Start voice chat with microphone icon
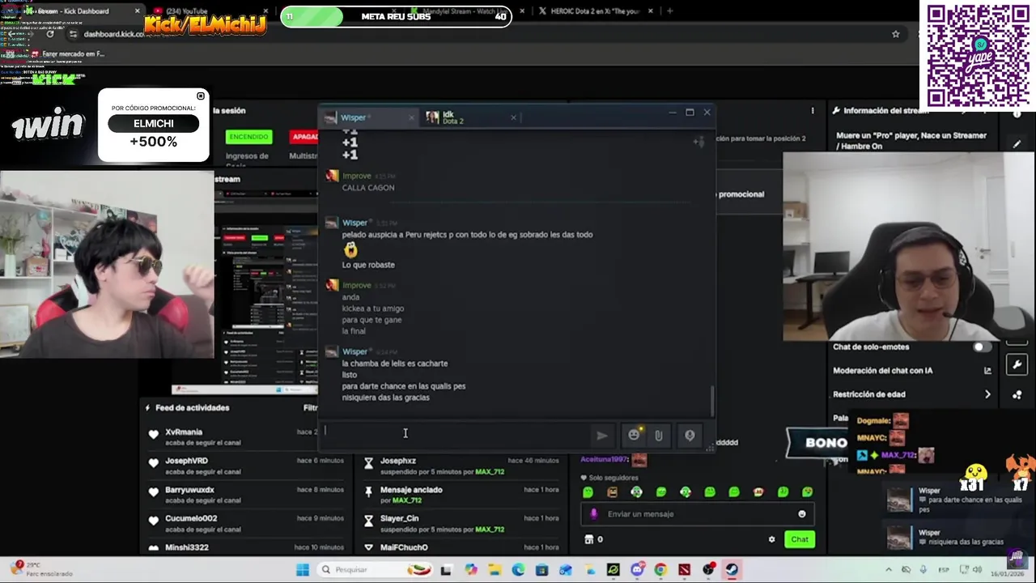The width and height of the screenshot is (1036, 583). (x=690, y=436)
